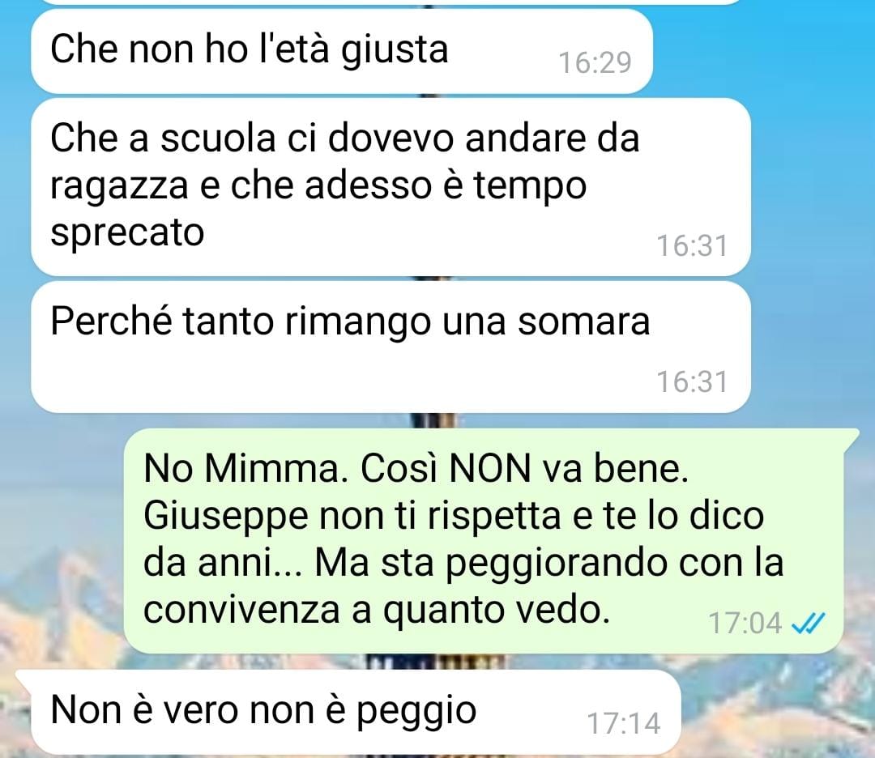Select 'Perché tanto rimango una somara' bubble
The width and height of the screenshot is (875, 758).
point(391,347)
